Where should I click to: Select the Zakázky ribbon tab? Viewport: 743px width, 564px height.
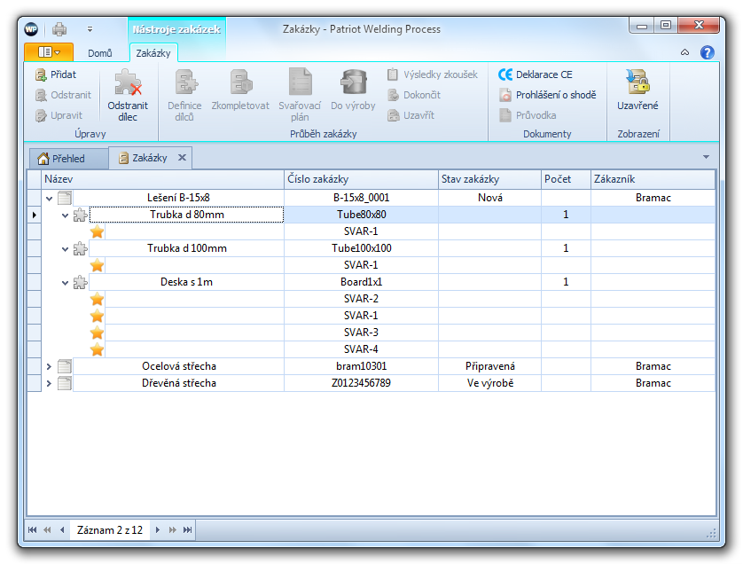click(x=153, y=53)
